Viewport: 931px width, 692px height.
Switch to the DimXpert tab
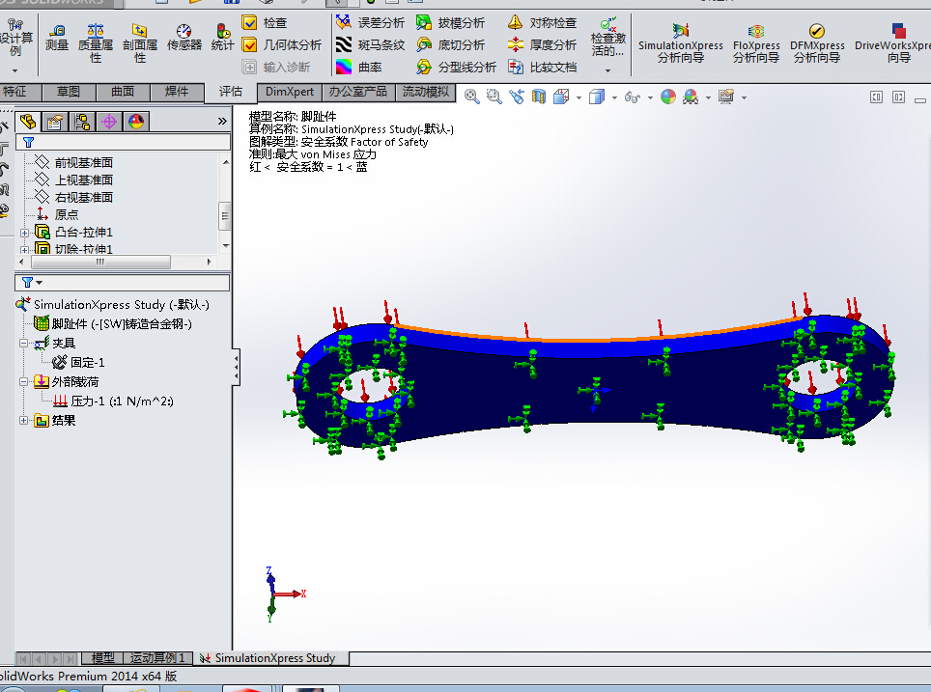pyautogui.click(x=289, y=92)
